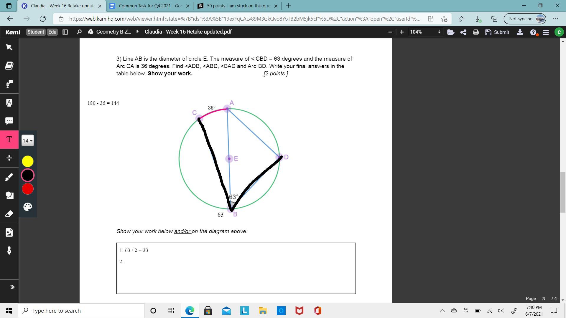Toggle the sidebar panel view
Screen dimensions: 566x318
65,32
